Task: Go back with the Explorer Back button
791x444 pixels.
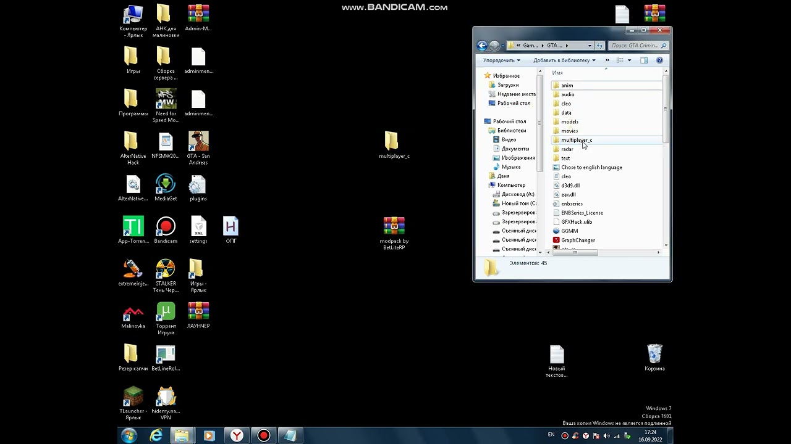Action: (483, 46)
